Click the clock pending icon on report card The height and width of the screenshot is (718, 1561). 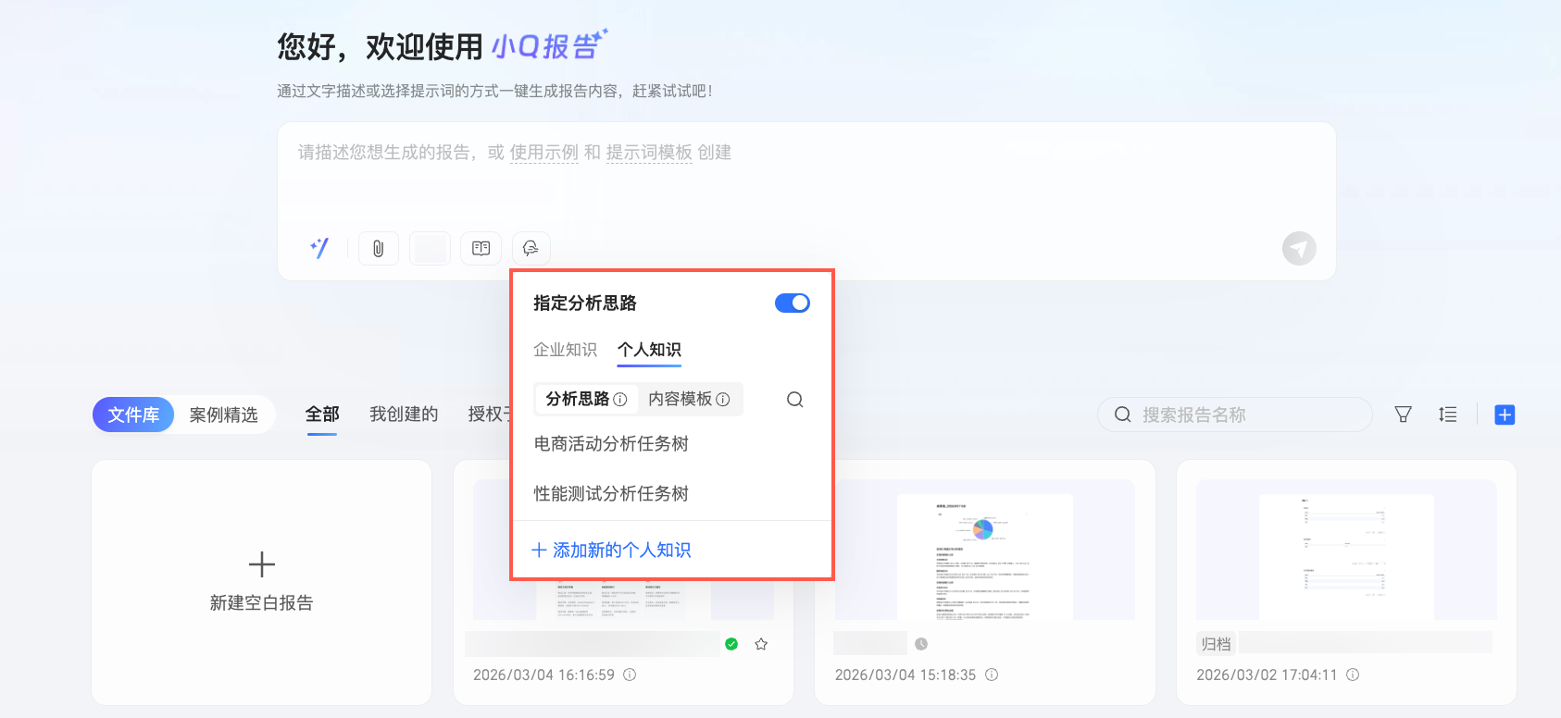click(x=921, y=644)
